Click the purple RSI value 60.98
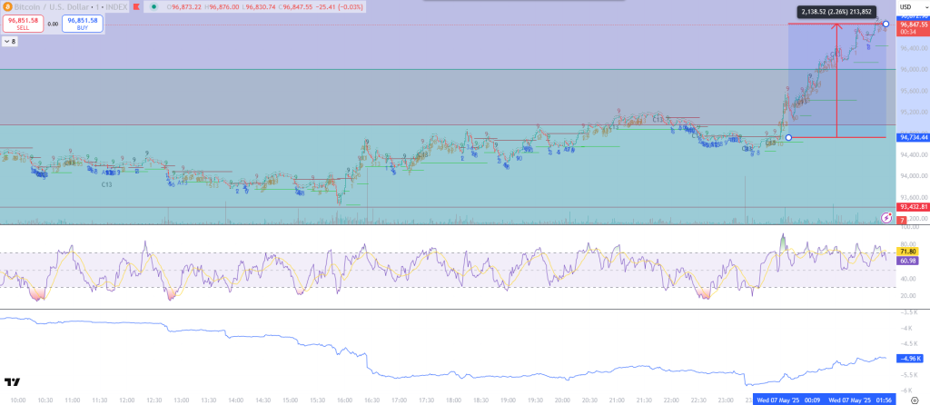Viewport: 930px width, 405px height. (908, 260)
